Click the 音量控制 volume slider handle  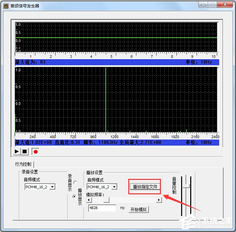click(x=186, y=186)
